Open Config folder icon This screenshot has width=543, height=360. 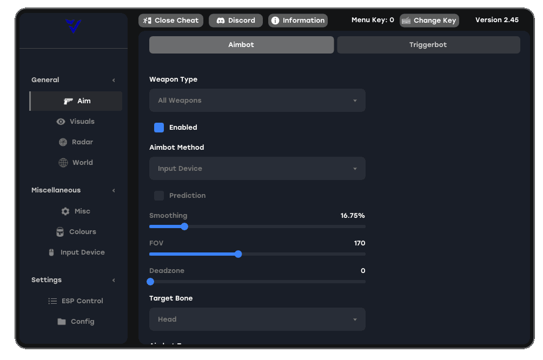tap(62, 322)
